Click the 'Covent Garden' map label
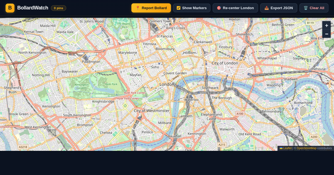This screenshot has width=334, height=175. (x=175, y=73)
